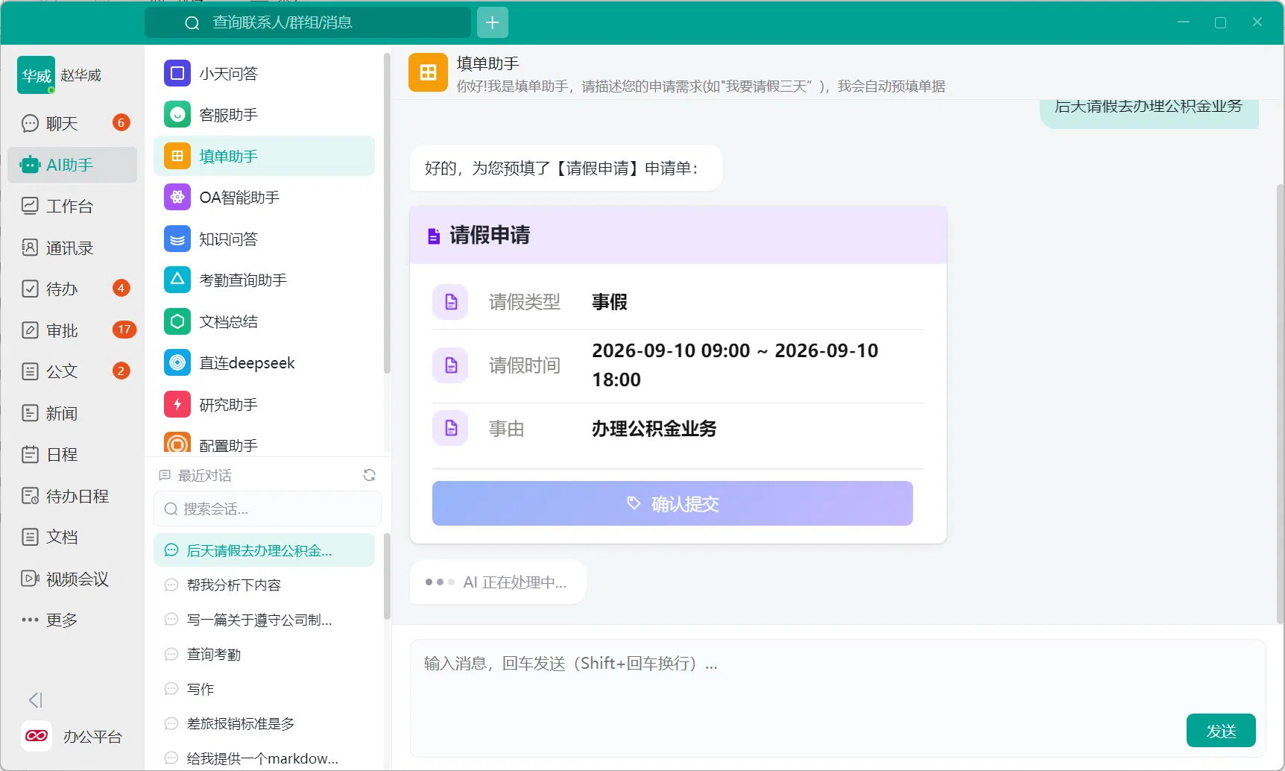Click the 请假类型 value 事假
Screen dimensions: 1285x771
[610, 302]
